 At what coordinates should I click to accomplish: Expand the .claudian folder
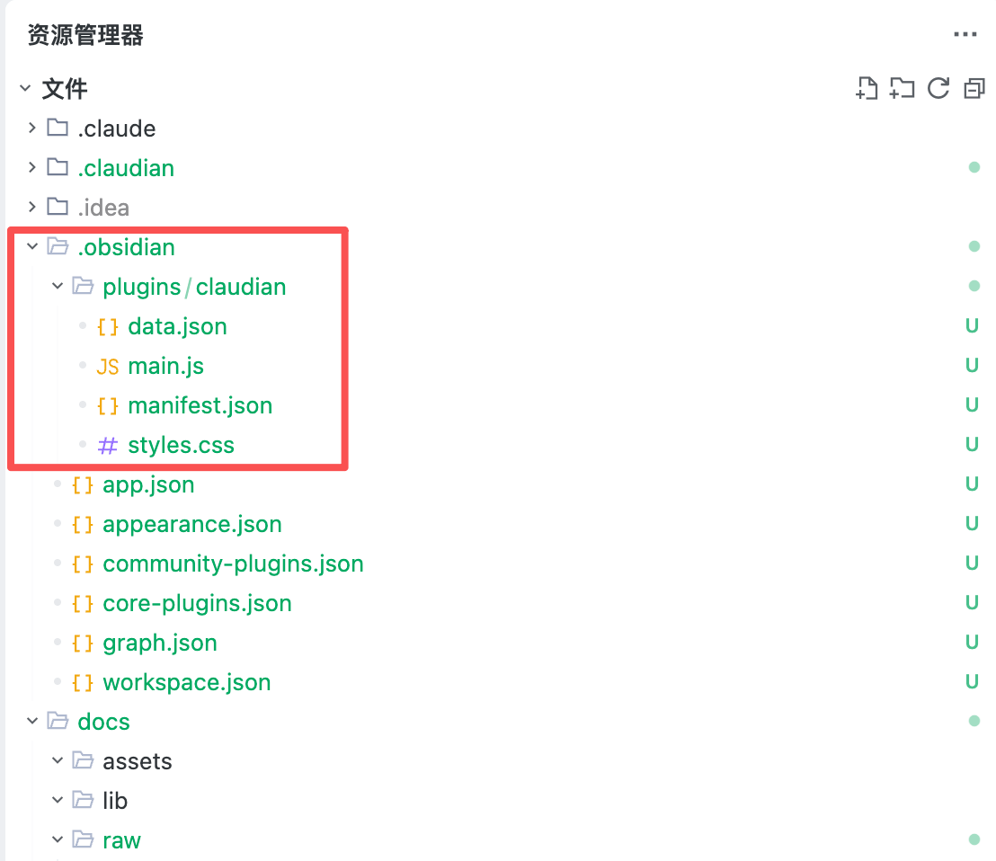click(x=32, y=167)
